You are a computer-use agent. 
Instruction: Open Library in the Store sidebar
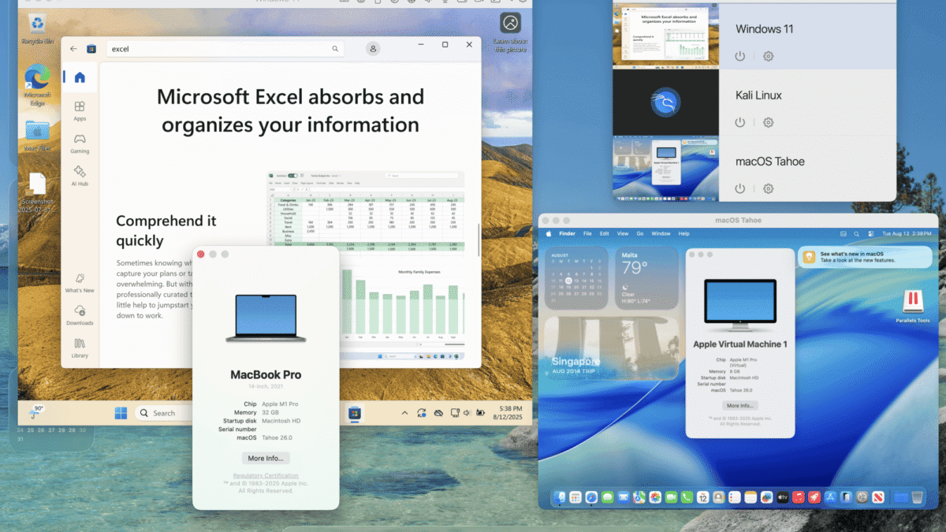(80, 348)
